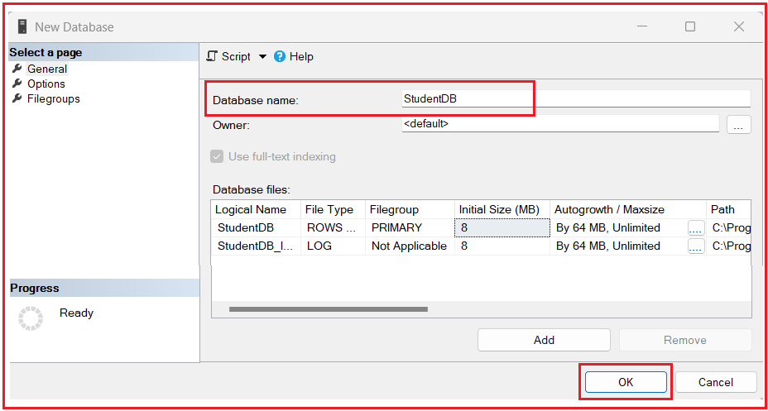Viewport: 768px width, 411px height.
Task: Click the ROWS ... file type cell
Action: pos(333,228)
